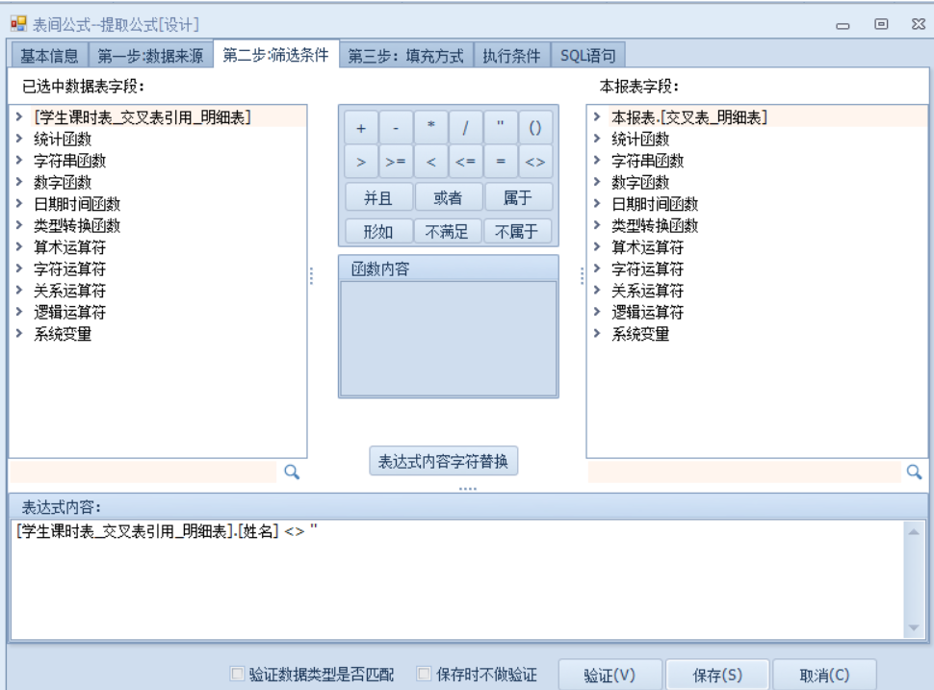This screenshot has height=690, width=934.
Task: Insert the multiplication asterisk operator
Action: [x=431, y=127]
